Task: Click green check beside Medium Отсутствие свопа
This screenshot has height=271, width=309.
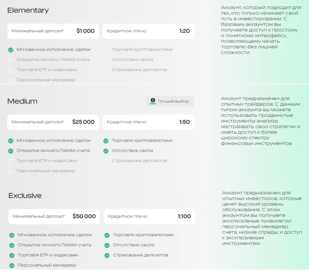Action: coord(106,151)
